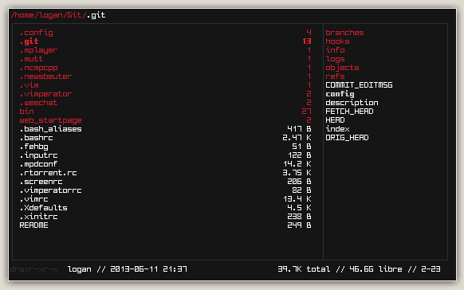Click the bold config file in preview
Image resolution: width=464 pixels, height=290 pixels.
click(x=340, y=94)
